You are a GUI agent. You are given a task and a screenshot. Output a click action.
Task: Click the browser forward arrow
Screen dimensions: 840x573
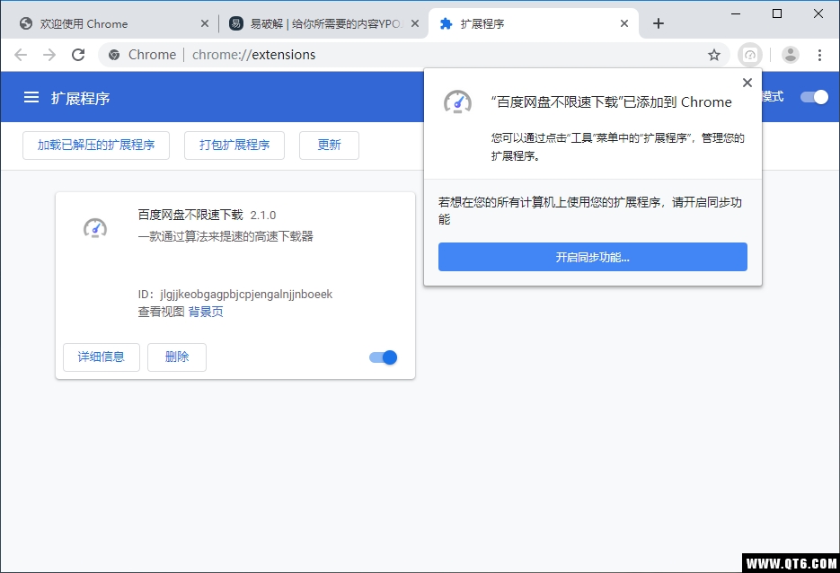49,55
